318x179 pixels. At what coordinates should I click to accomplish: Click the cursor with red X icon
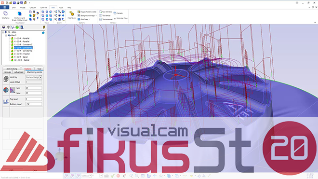[124, 176]
